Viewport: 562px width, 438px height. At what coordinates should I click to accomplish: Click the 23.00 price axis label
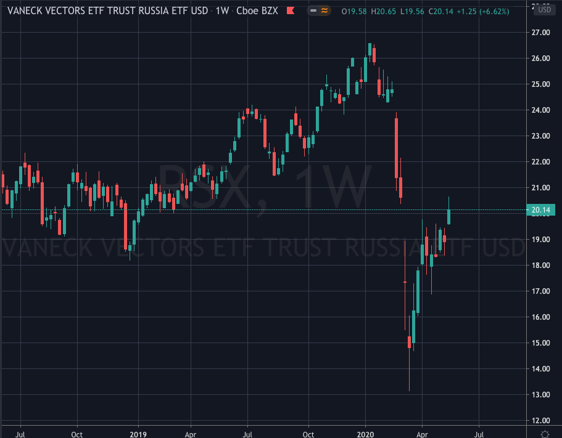click(x=540, y=136)
